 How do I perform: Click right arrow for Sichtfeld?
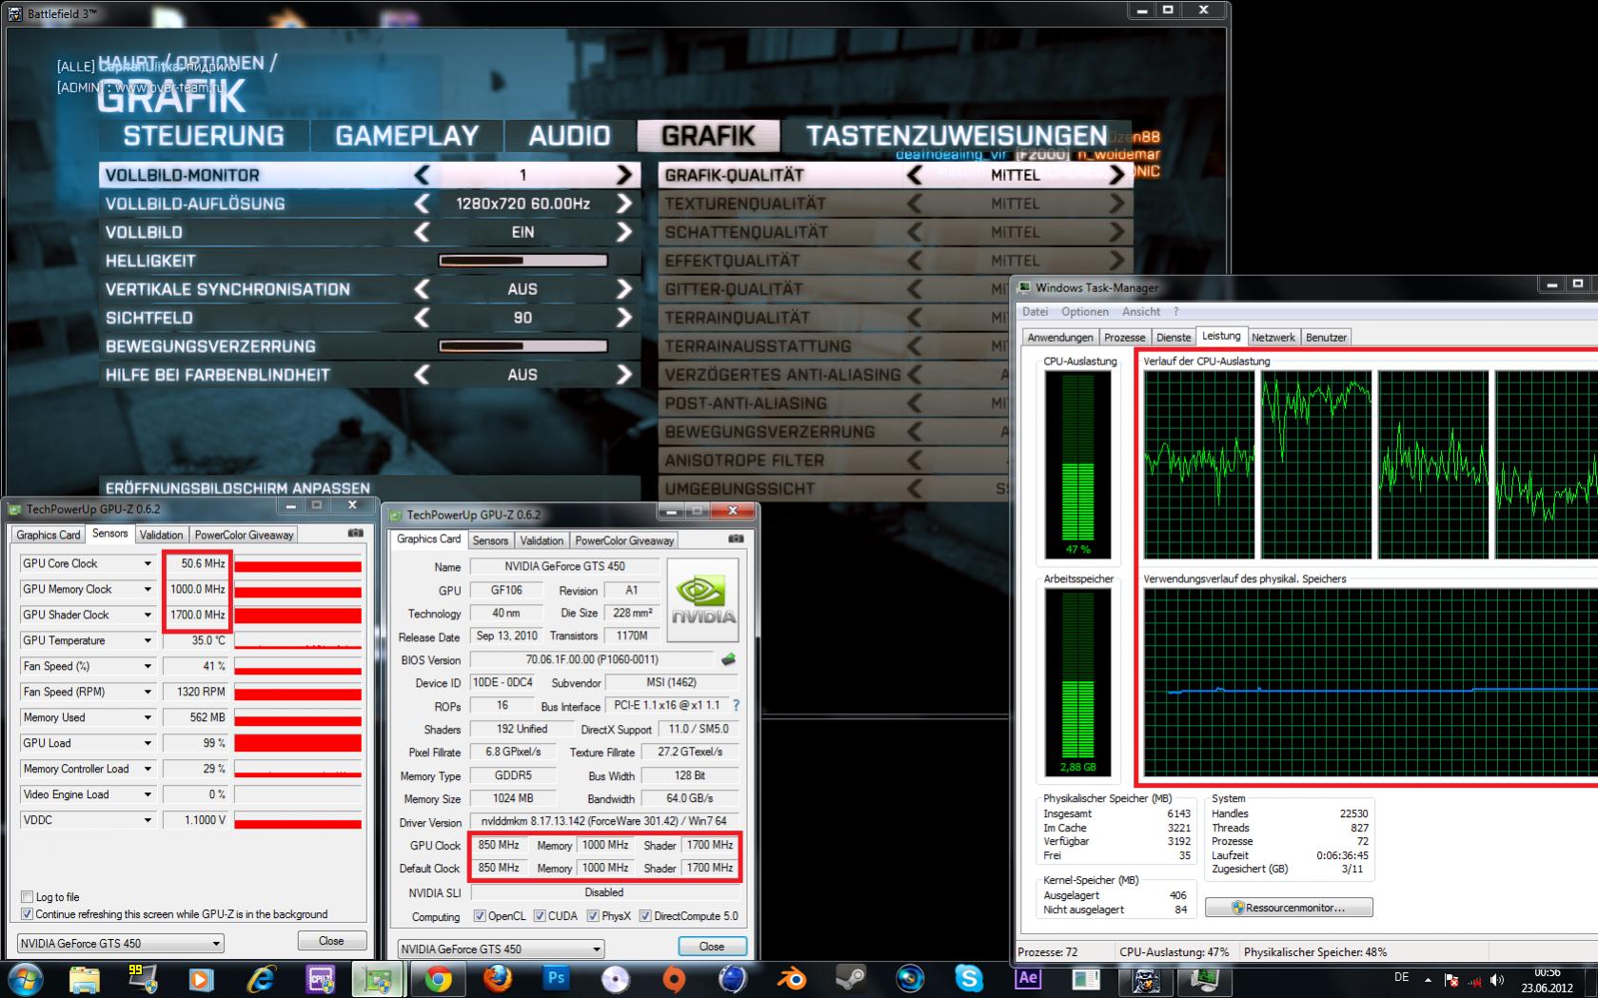(624, 318)
